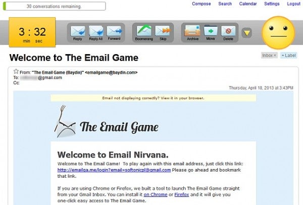
Task: Open Search in top menu
Action: pyautogui.click(x=225, y=4)
